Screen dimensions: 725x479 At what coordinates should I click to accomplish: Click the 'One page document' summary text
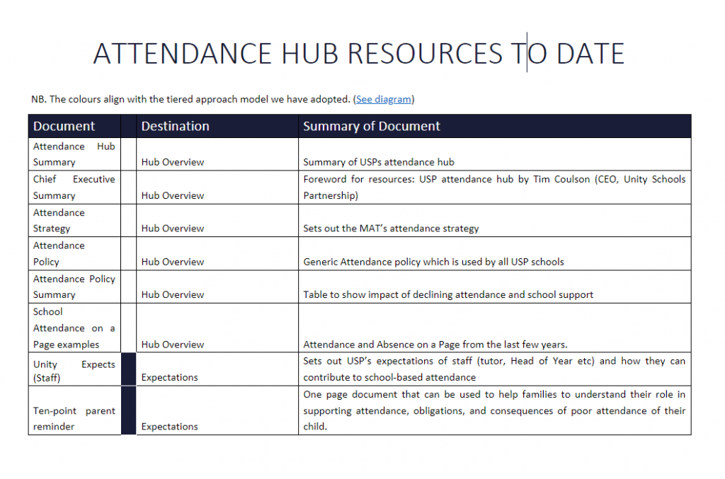click(494, 410)
